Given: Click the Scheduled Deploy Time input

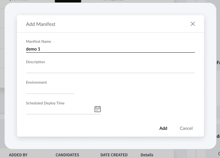Looking at the screenshot, I should click(59, 110).
